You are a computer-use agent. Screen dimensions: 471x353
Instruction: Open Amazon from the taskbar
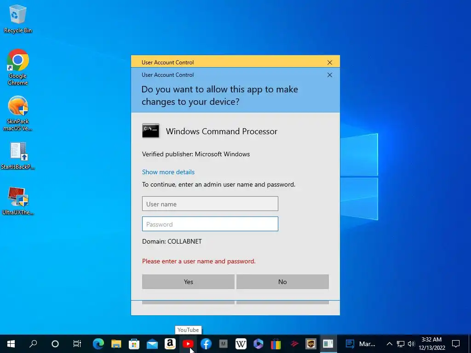(170, 344)
